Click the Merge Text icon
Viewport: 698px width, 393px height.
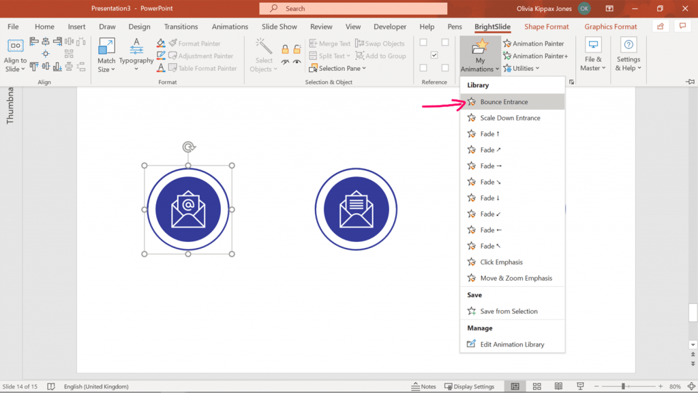pos(313,43)
